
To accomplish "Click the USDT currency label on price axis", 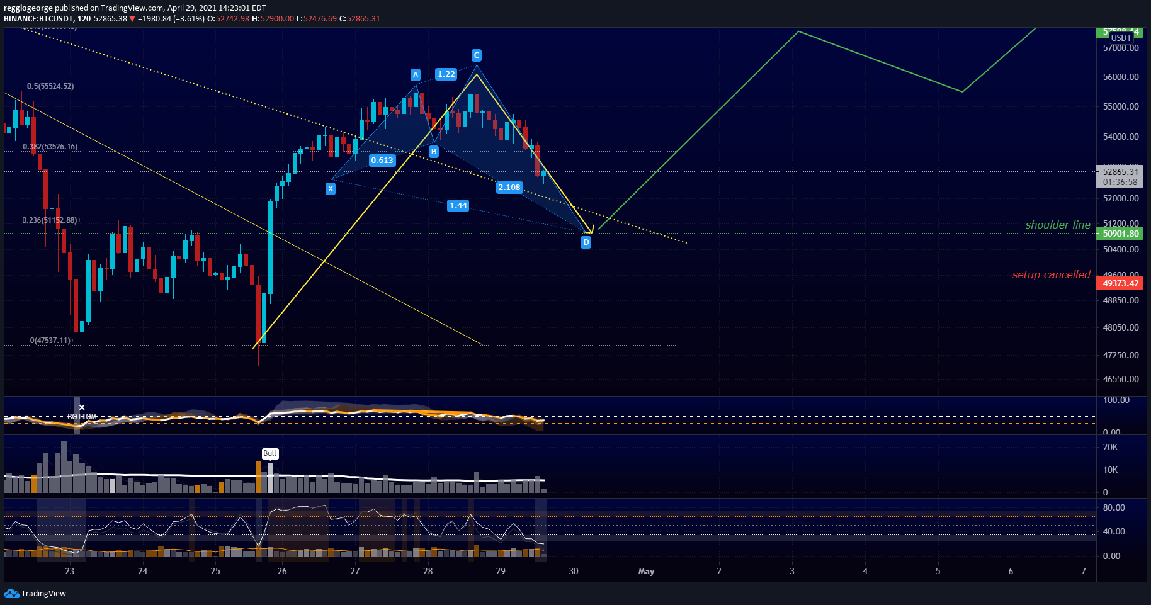I will pyautogui.click(x=1121, y=38).
